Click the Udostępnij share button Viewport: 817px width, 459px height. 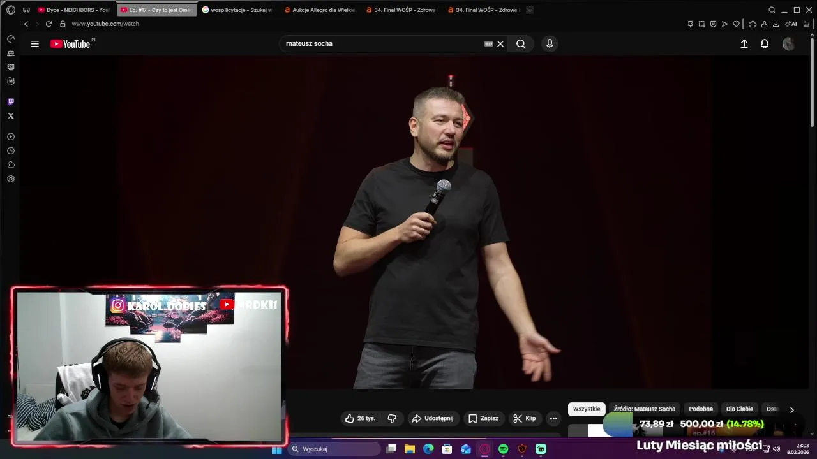click(433, 418)
